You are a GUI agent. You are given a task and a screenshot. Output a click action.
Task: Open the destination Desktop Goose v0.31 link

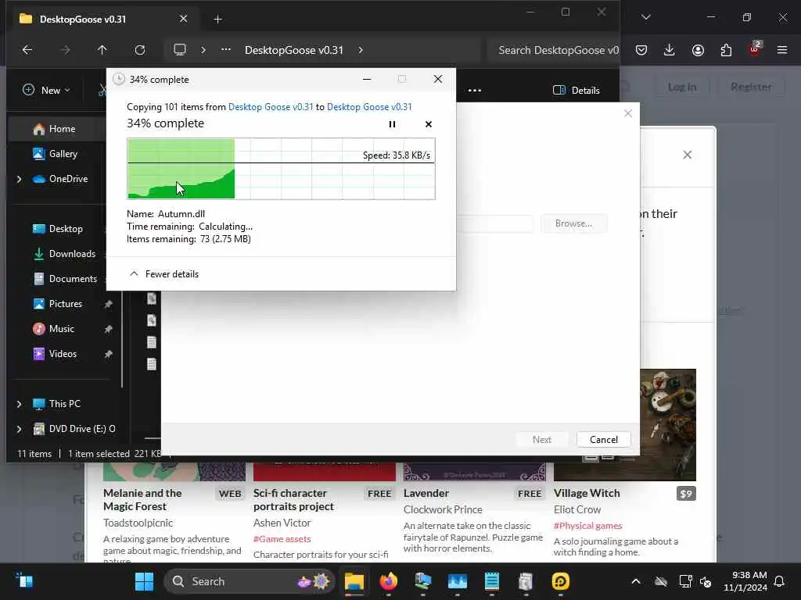(369, 106)
